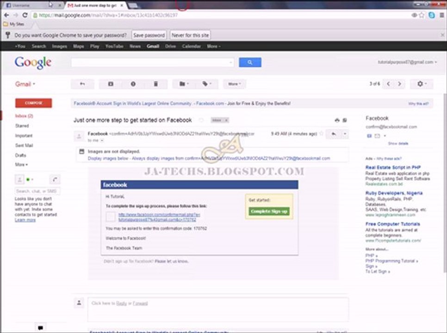447x333 pixels.
Task: Click Free Computer Tutorials ad link
Action: pyautogui.click(x=392, y=224)
